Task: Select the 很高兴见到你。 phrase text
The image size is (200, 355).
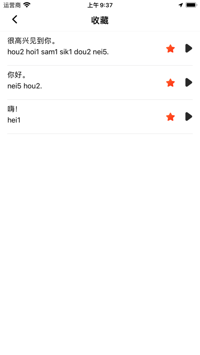Action: pyautogui.click(x=32, y=41)
